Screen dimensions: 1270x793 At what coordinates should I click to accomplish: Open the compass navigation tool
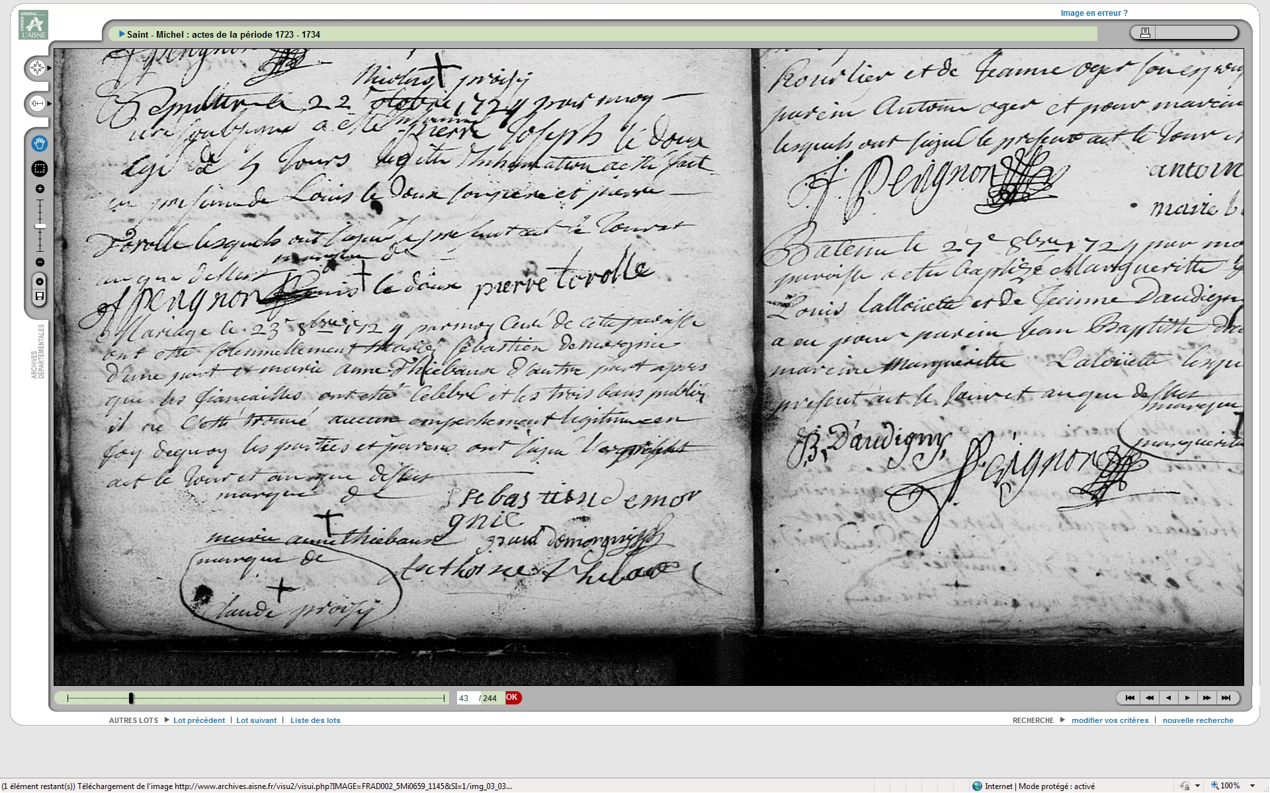click(x=37, y=68)
